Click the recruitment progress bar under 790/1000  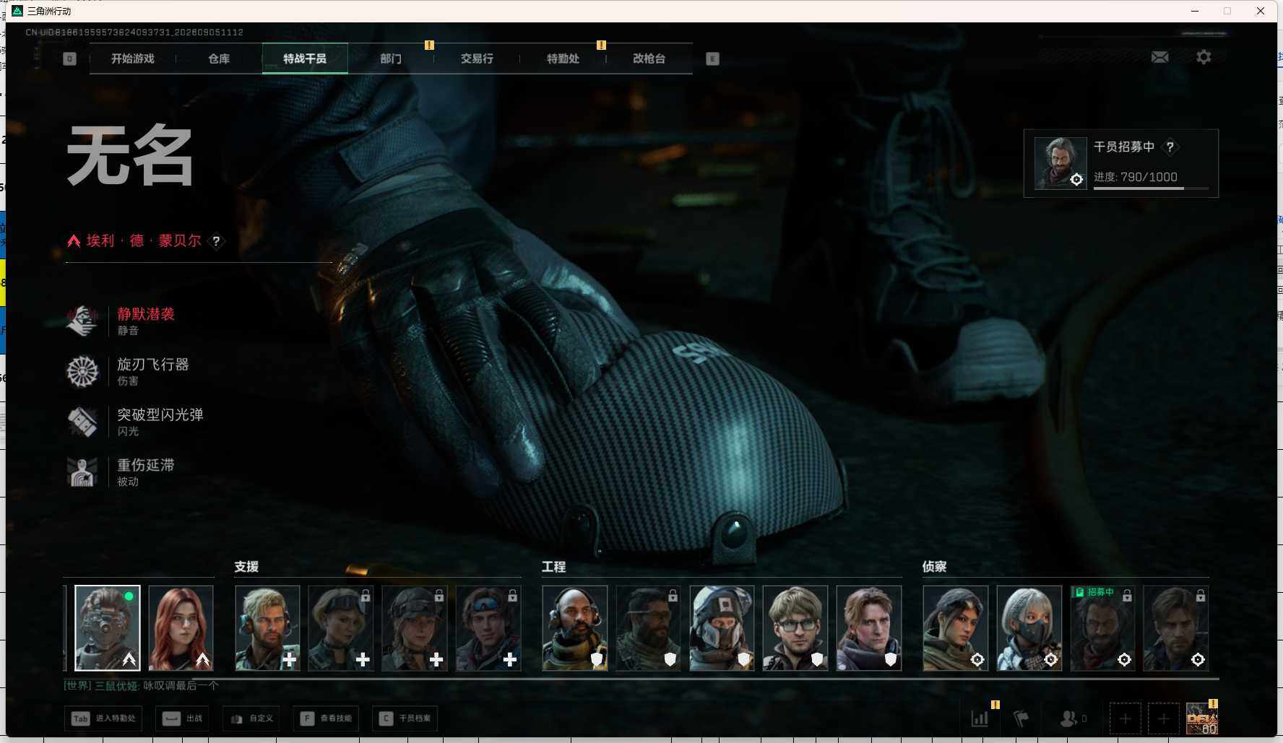click(1151, 188)
